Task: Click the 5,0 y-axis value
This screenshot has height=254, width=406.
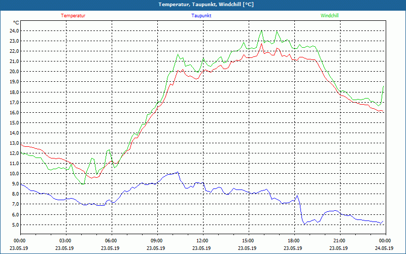Action: click(x=15, y=225)
